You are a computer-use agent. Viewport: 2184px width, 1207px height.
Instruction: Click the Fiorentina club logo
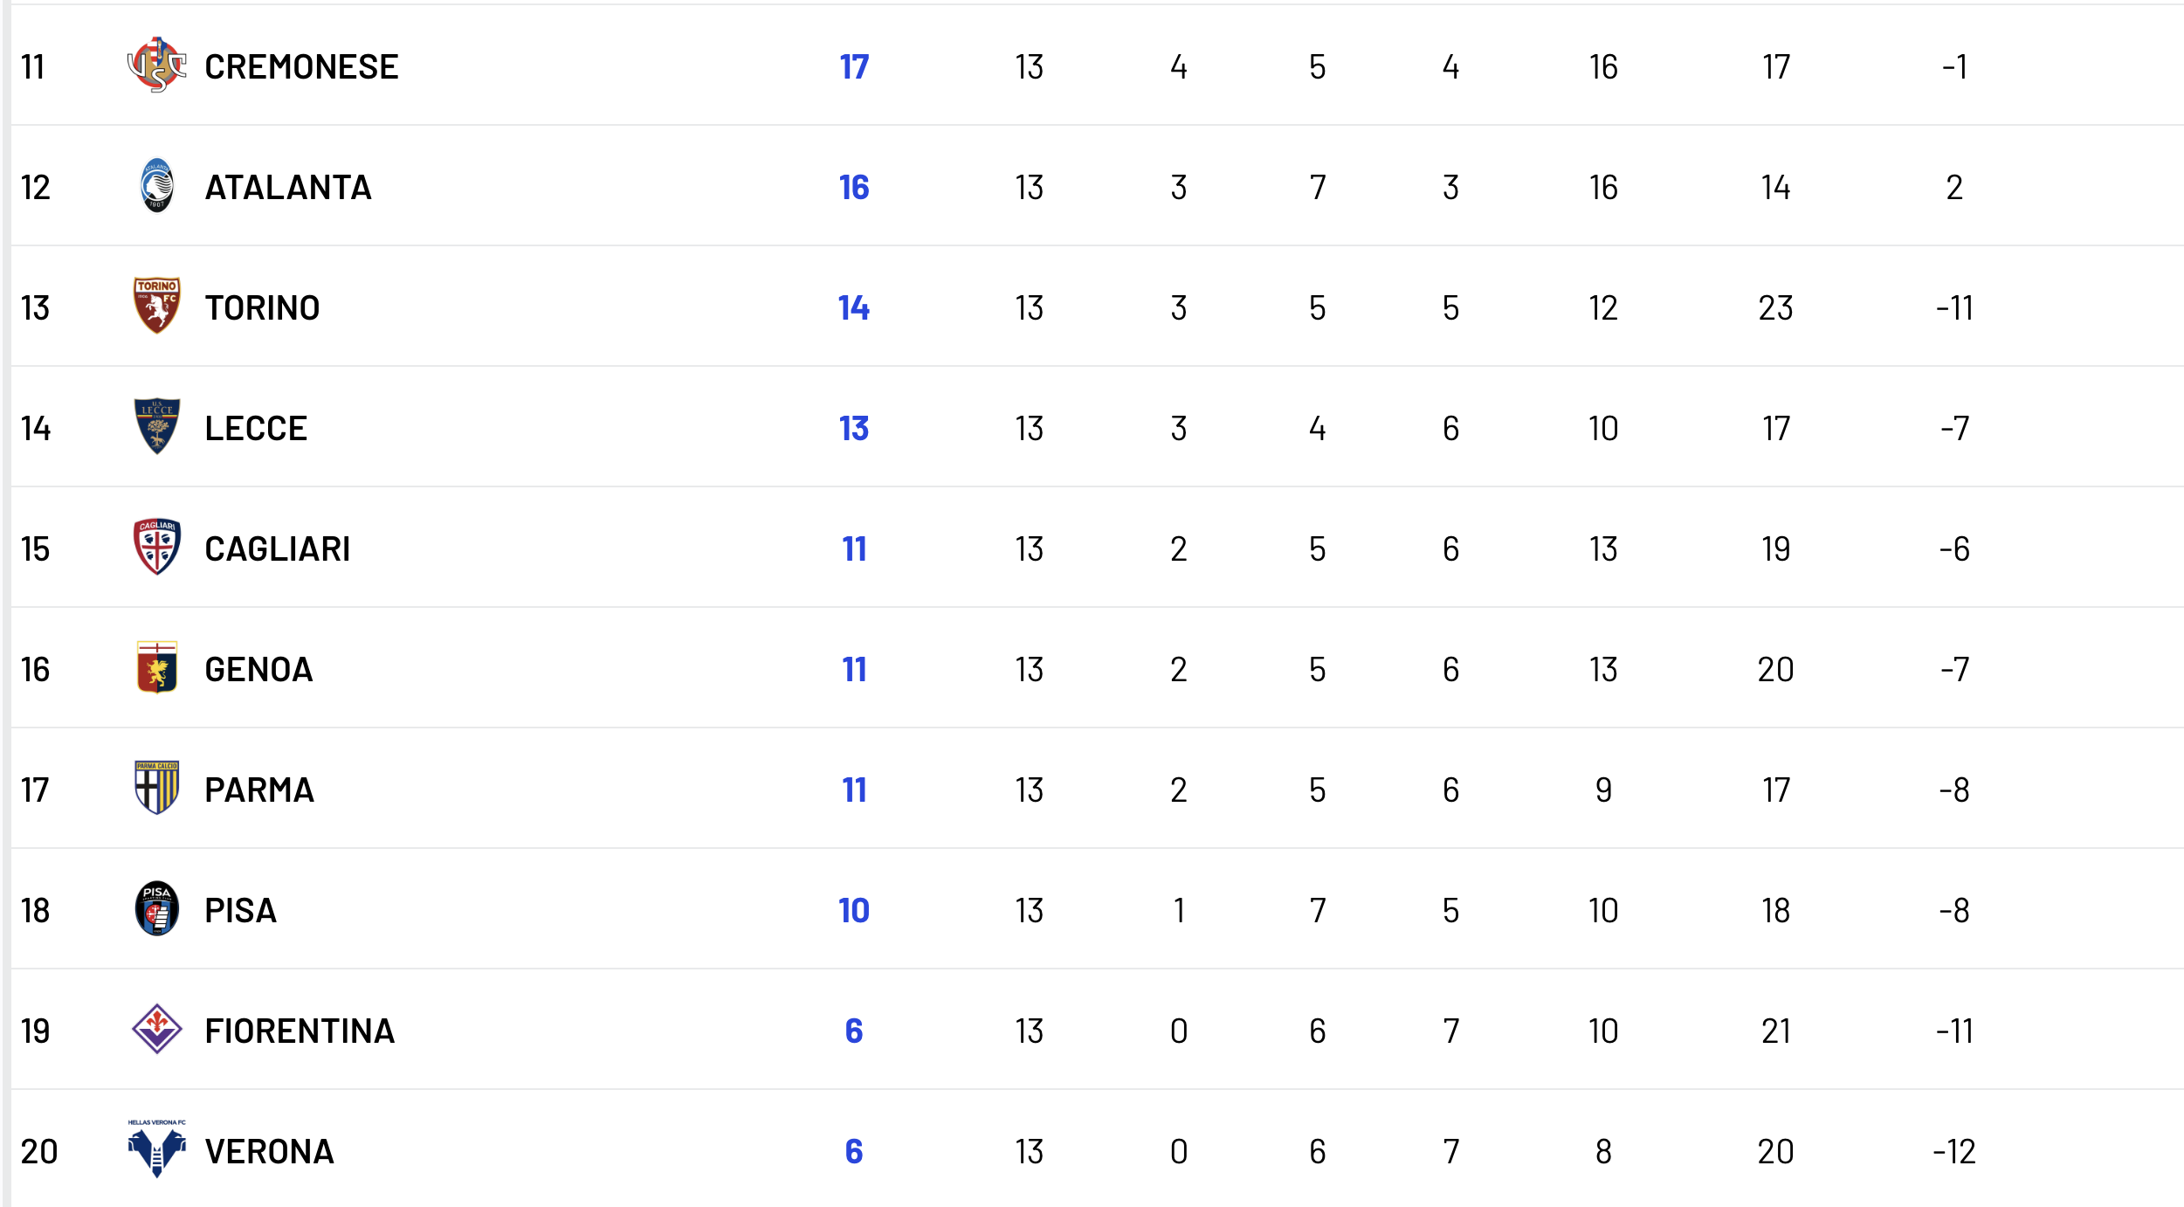coord(157,1030)
